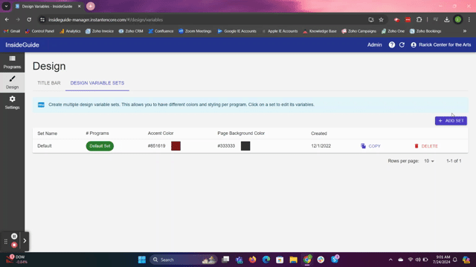Click the InsideGuide refresh icon in header
This screenshot has height=267, width=476.
click(402, 44)
